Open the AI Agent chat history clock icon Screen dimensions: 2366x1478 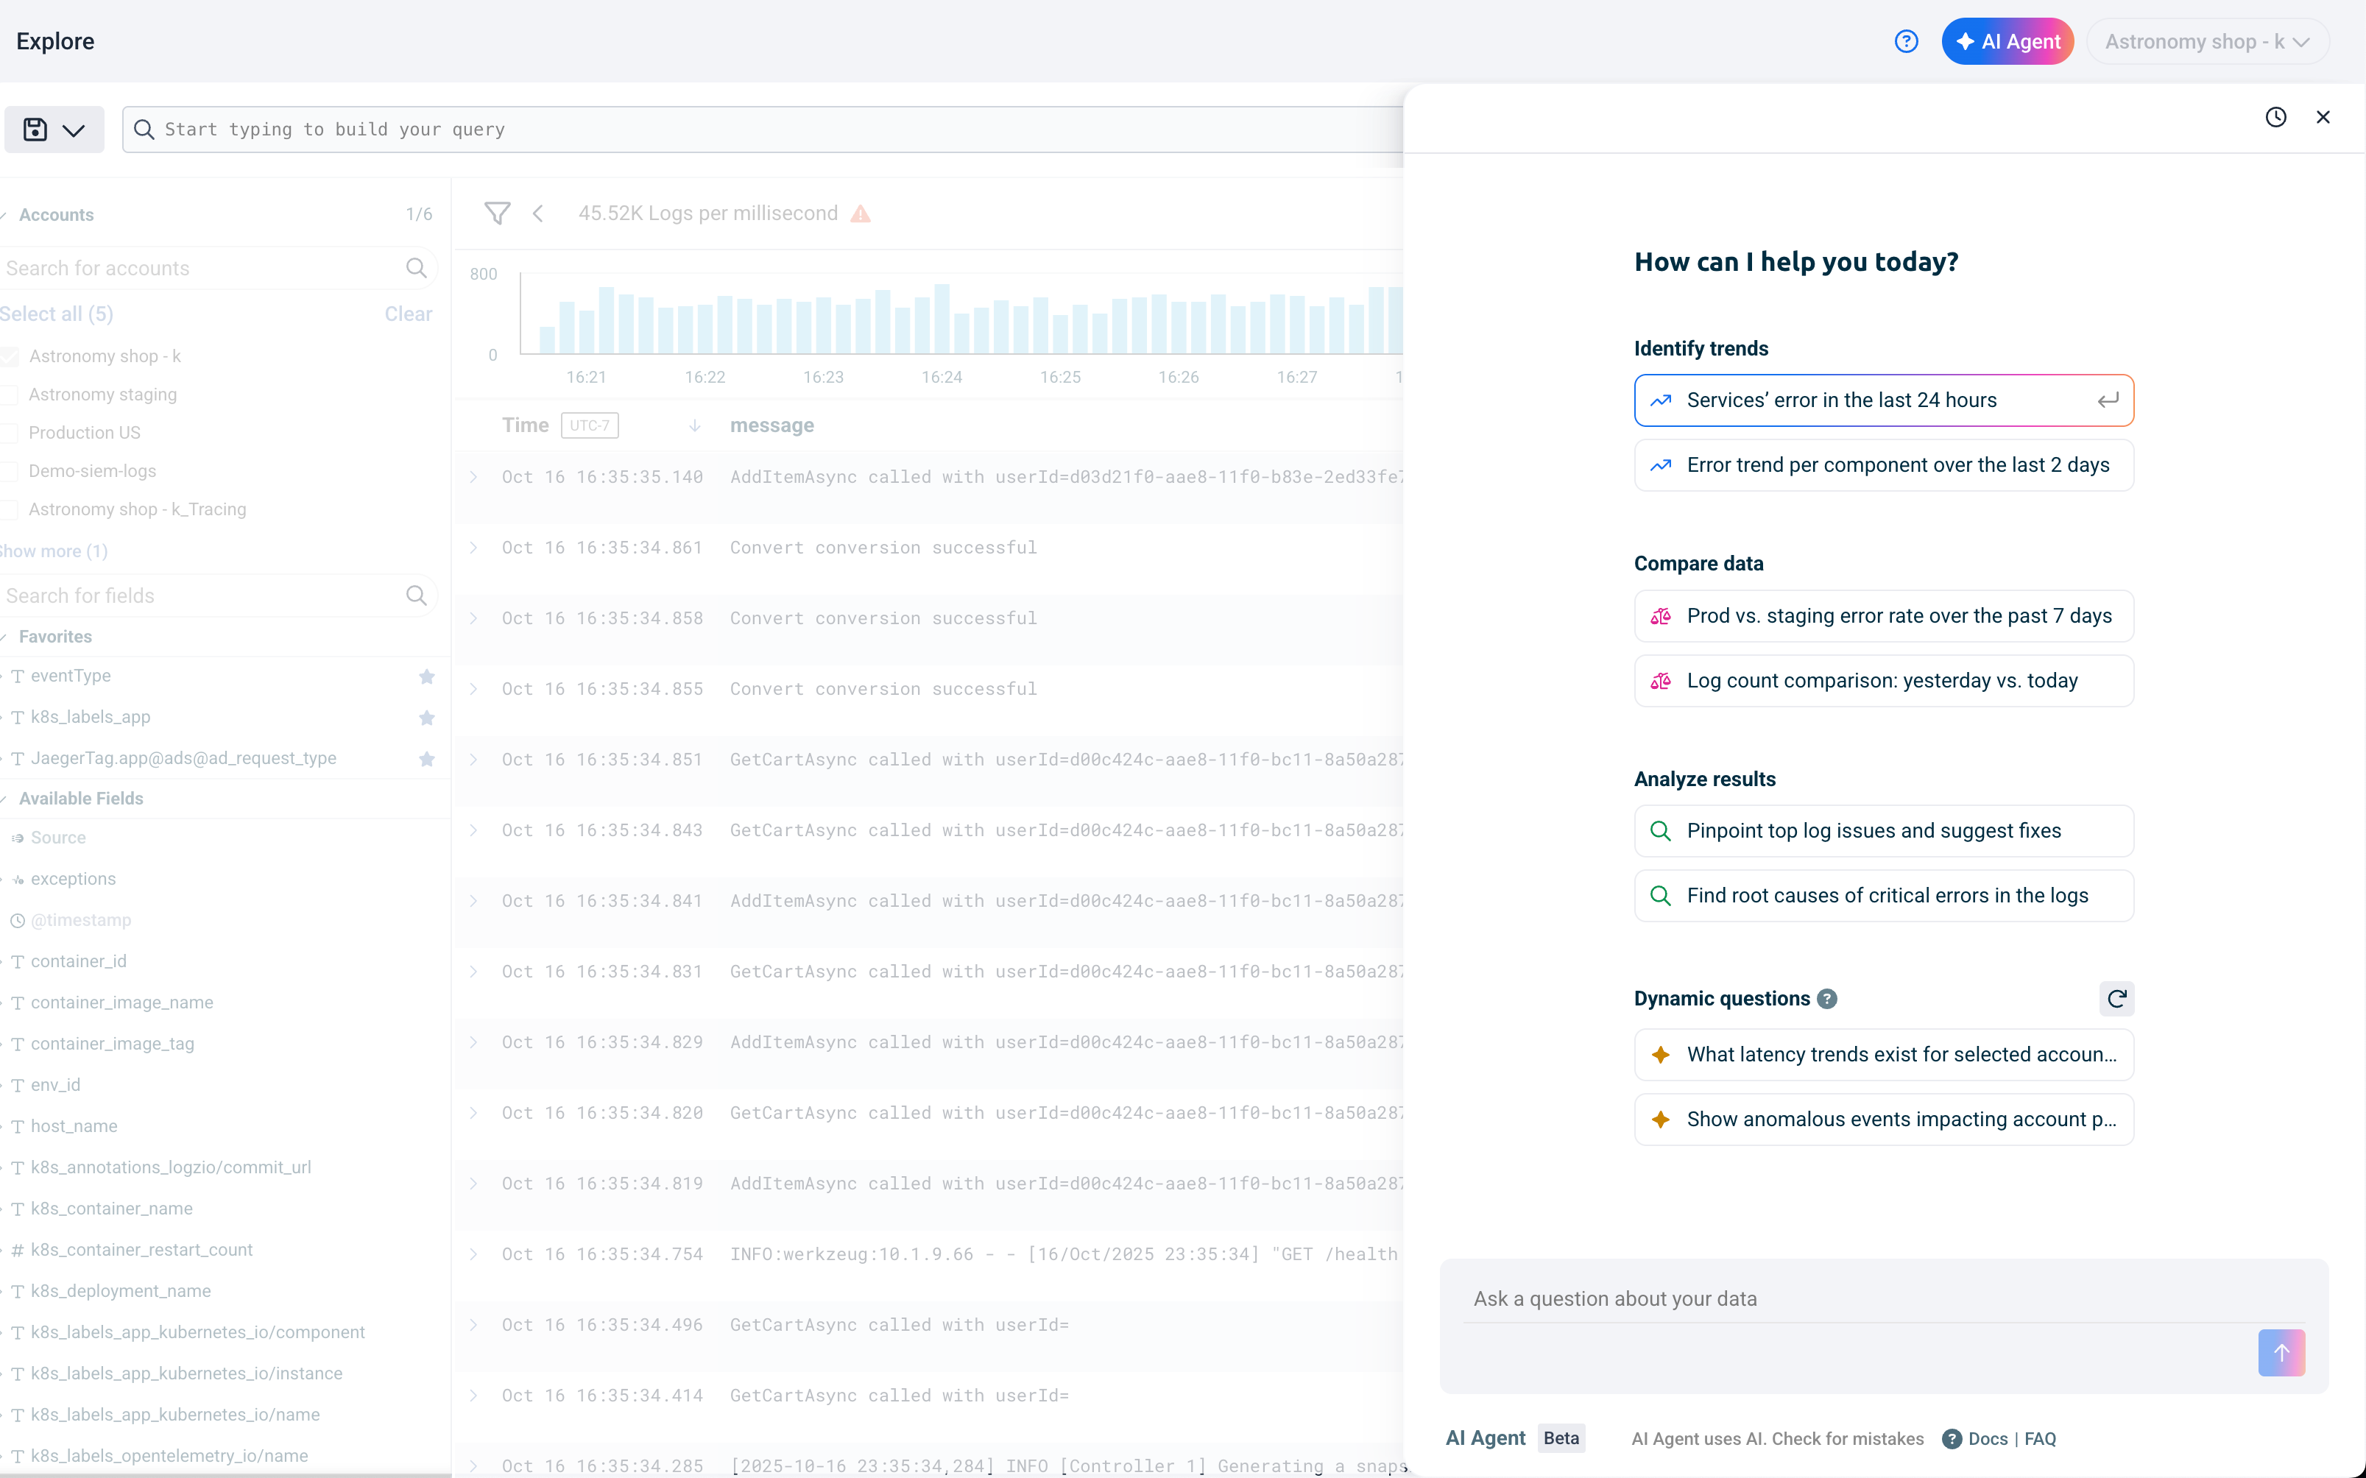pyautogui.click(x=2275, y=117)
